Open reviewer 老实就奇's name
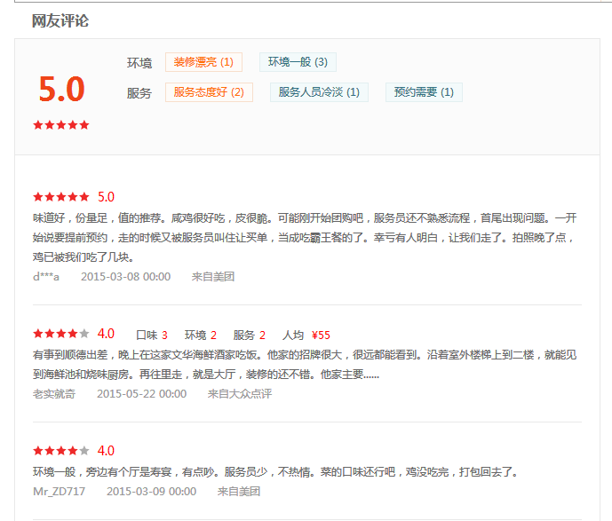Screen dimensions: 612x521 pos(54,393)
